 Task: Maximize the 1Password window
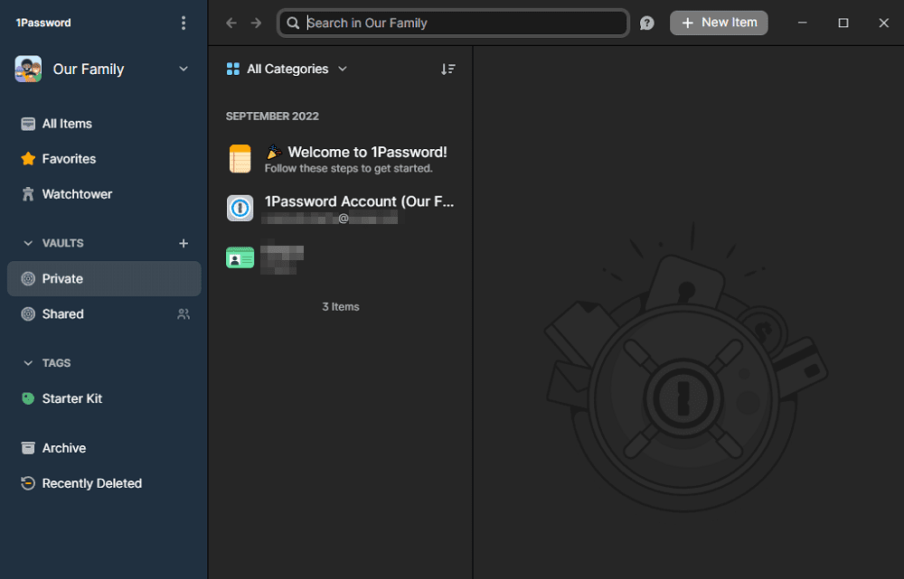843,23
